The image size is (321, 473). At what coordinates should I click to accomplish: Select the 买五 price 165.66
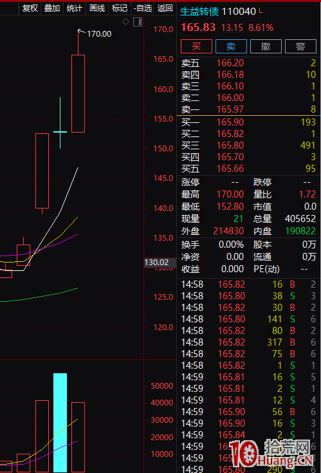pyautogui.click(x=230, y=169)
